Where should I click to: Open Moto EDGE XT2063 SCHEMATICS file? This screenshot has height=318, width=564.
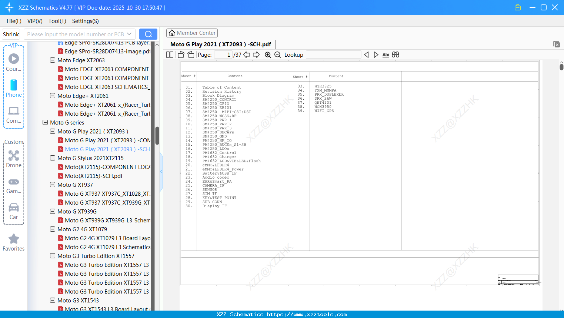pos(104,87)
